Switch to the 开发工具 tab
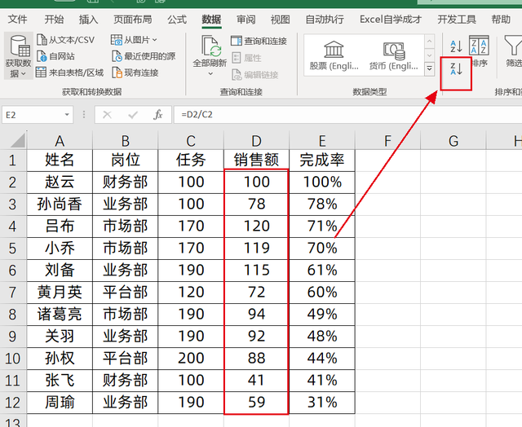522x427 pixels. click(x=457, y=20)
